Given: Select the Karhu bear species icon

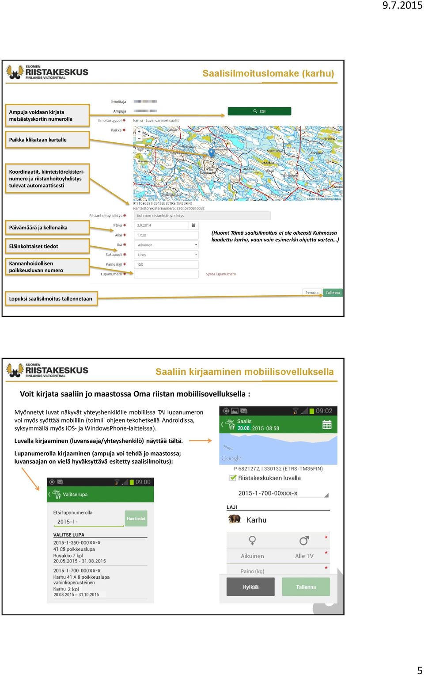Looking at the screenshot, I should [234, 519].
